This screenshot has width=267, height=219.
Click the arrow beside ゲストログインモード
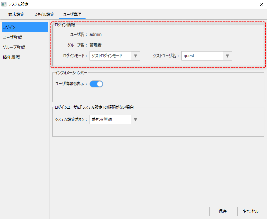click(x=135, y=56)
